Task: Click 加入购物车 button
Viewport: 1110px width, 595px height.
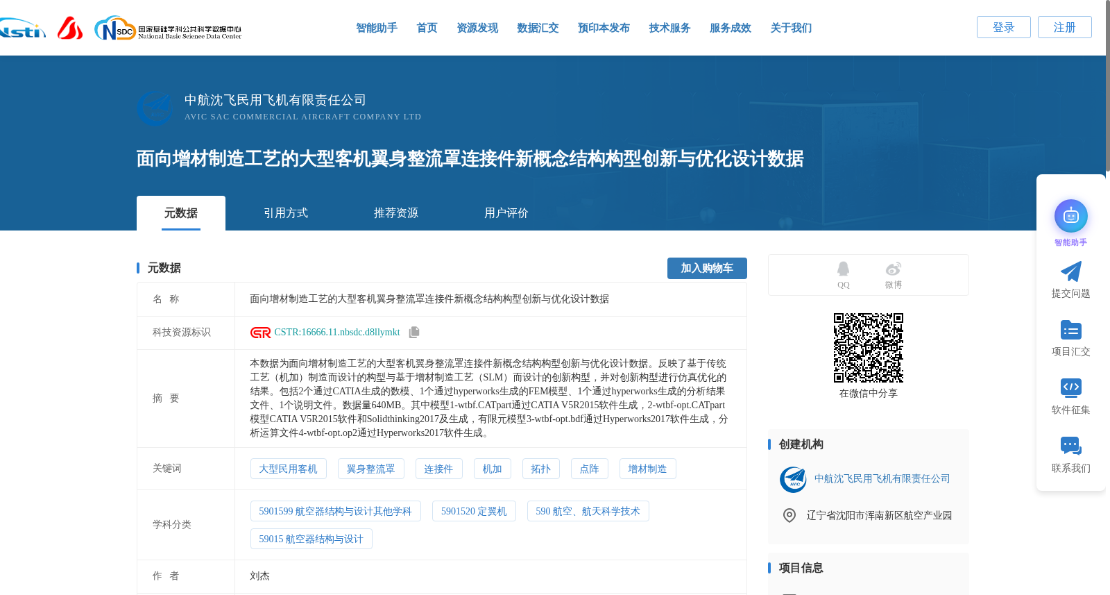Action: point(707,269)
